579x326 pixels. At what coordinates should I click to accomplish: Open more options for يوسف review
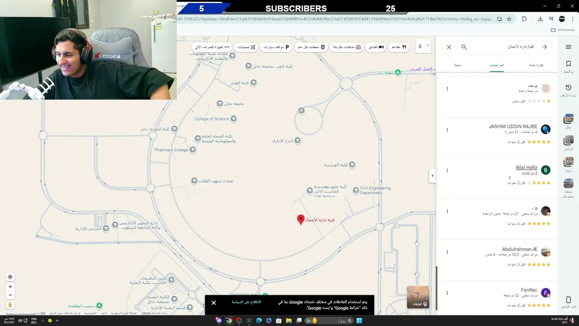pyautogui.click(x=447, y=89)
